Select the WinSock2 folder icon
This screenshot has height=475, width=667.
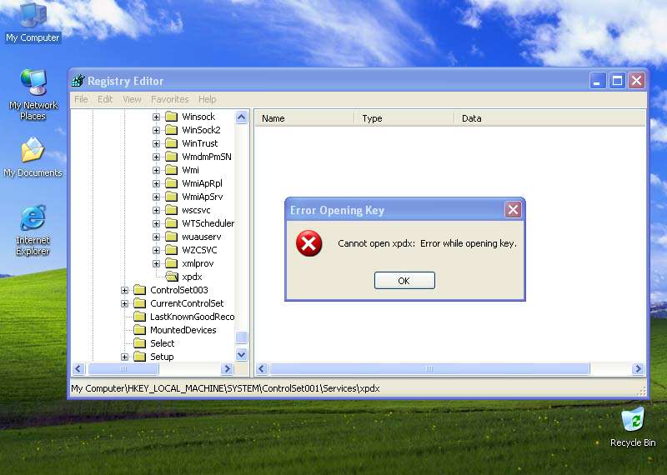[172, 130]
